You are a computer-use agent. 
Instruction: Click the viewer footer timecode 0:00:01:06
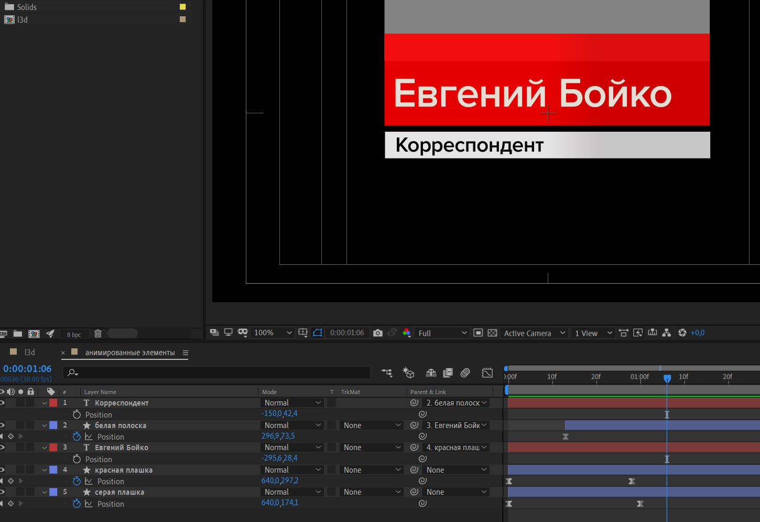347,333
